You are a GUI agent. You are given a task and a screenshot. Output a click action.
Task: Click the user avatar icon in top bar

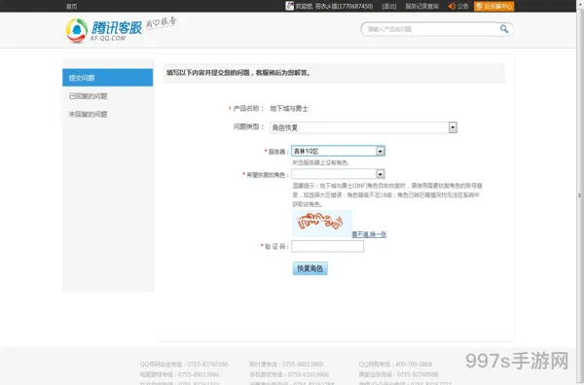(289, 6)
